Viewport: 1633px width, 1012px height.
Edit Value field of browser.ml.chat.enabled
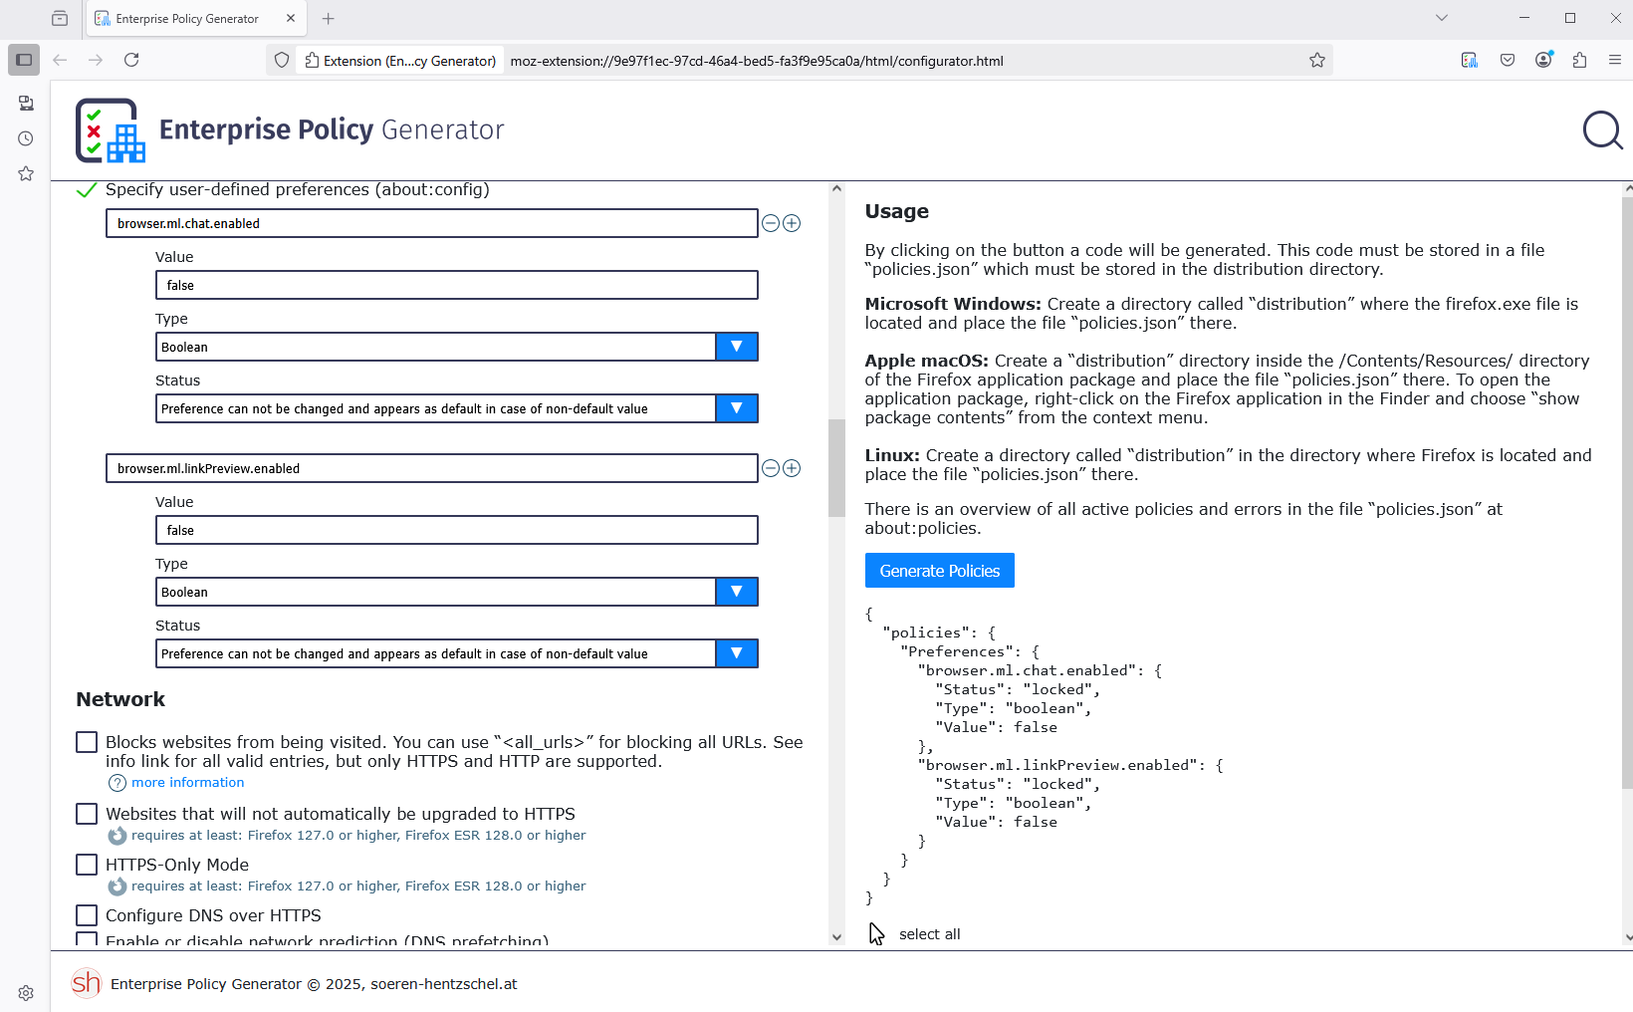[x=457, y=285]
